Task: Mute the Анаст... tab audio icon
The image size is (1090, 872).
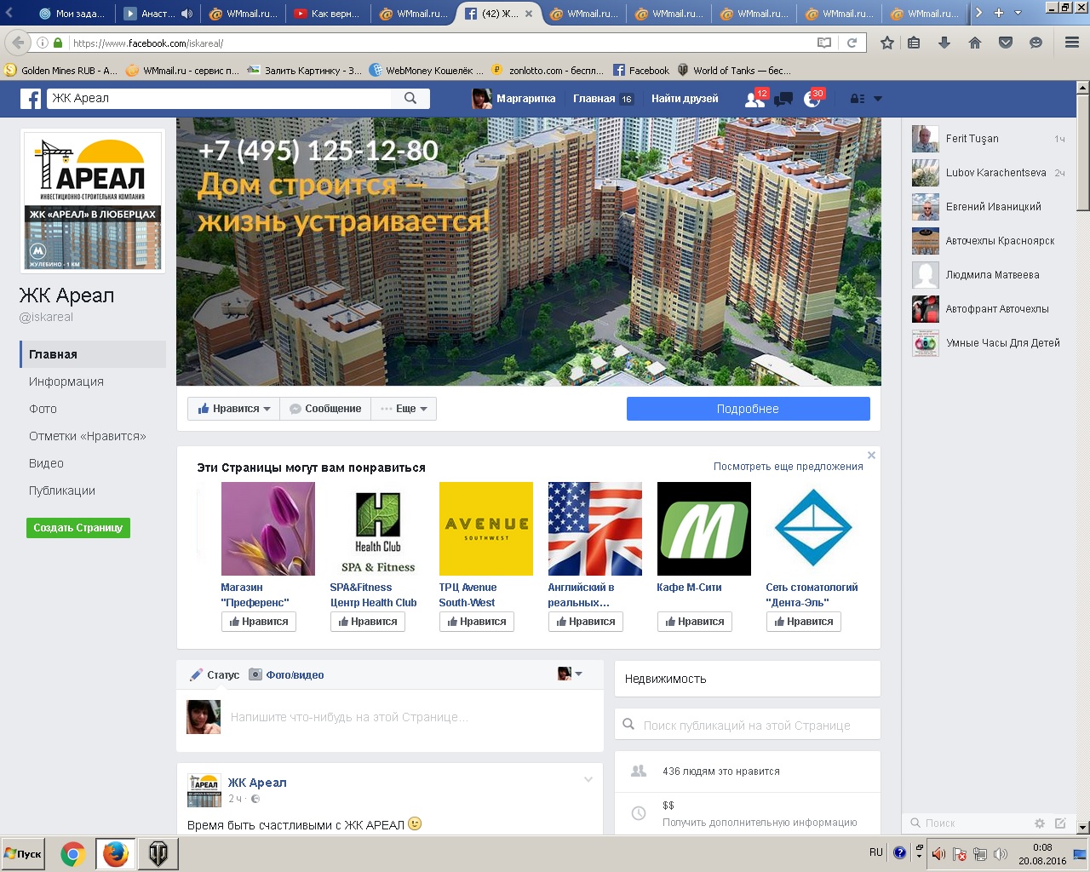Action: [x=186, y=14]
